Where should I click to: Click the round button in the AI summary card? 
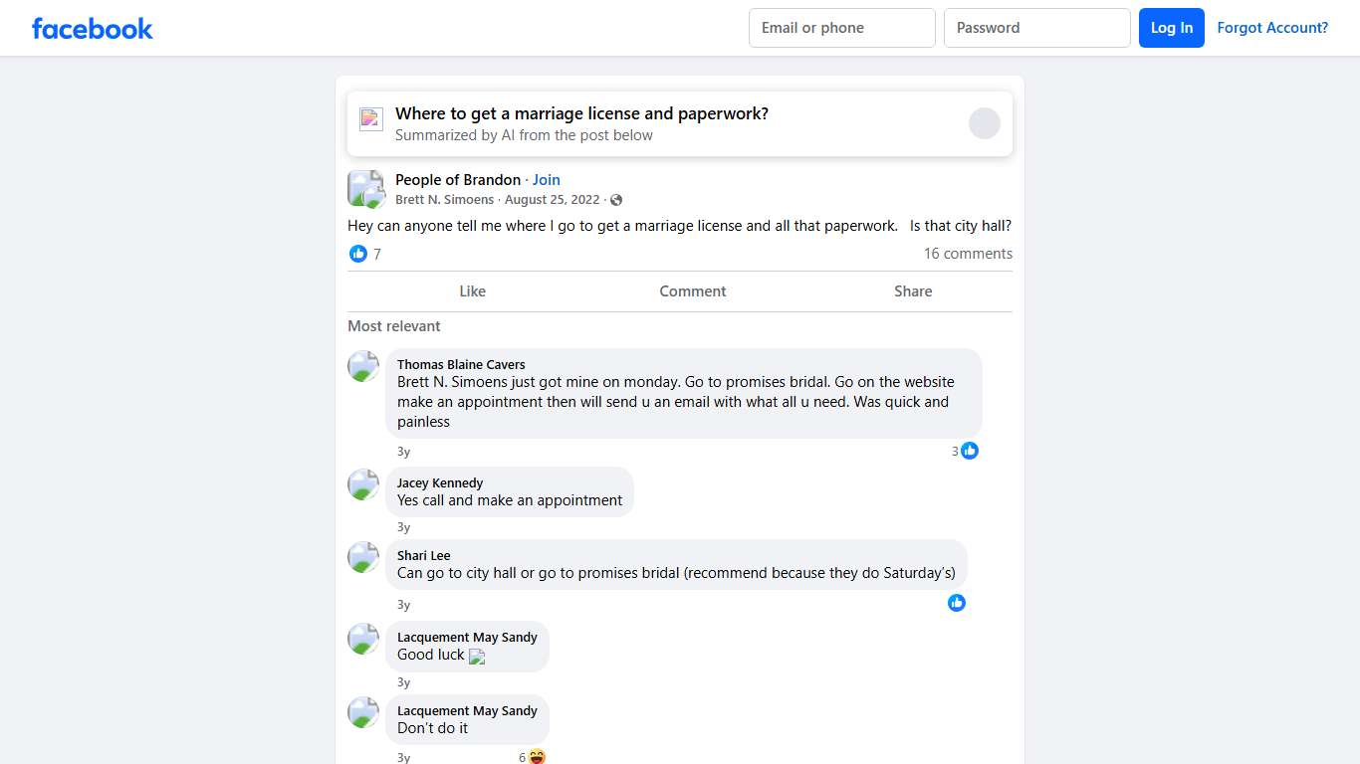pos(985,123)
